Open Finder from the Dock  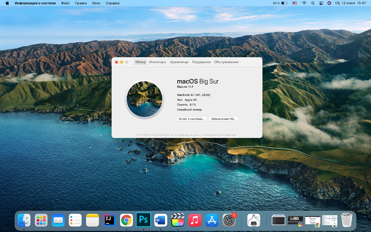click(24, 220)
